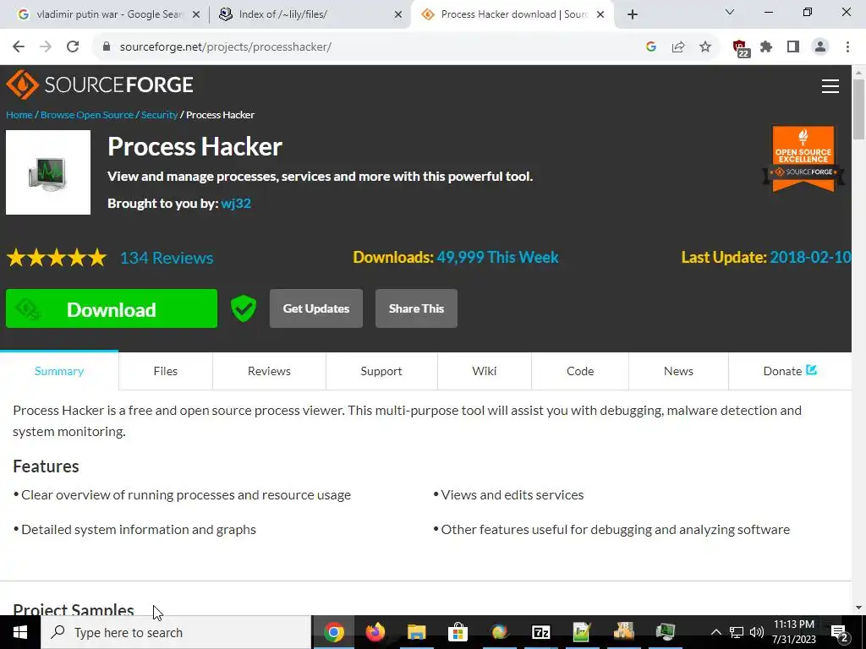Open Microsoft Store from the taskbar
866x649 pixels.
pos(458,632)
